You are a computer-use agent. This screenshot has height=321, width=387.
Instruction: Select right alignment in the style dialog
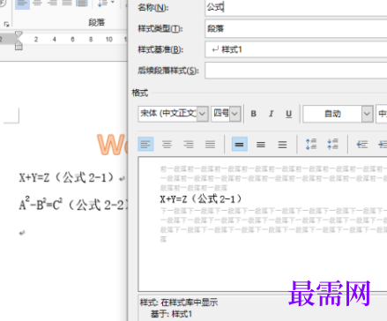click(189, 145)
